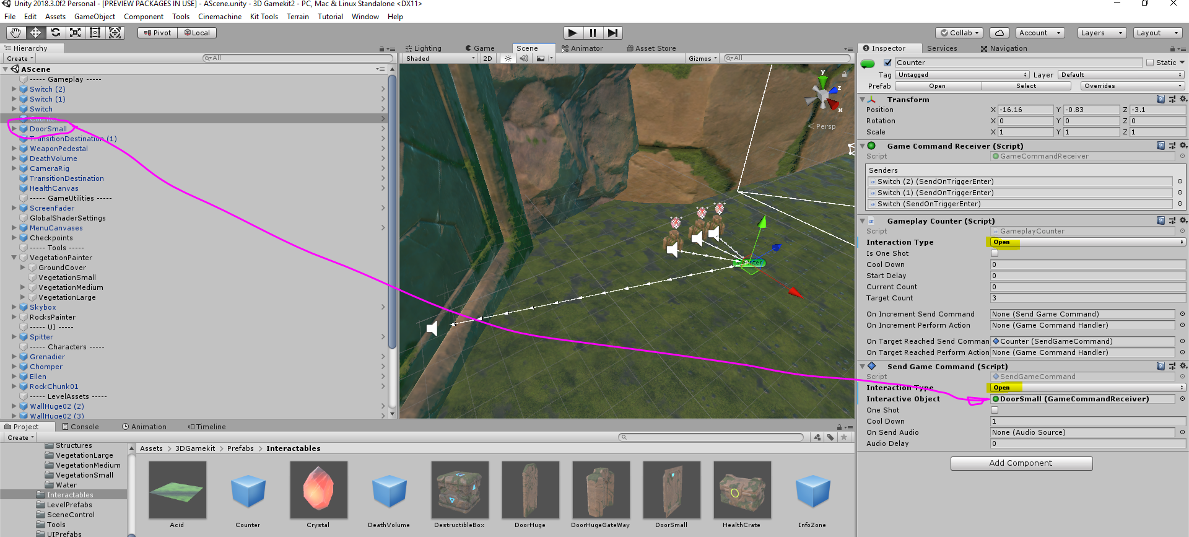Open the Layer Default dropdown

[x=1121, y=75]
